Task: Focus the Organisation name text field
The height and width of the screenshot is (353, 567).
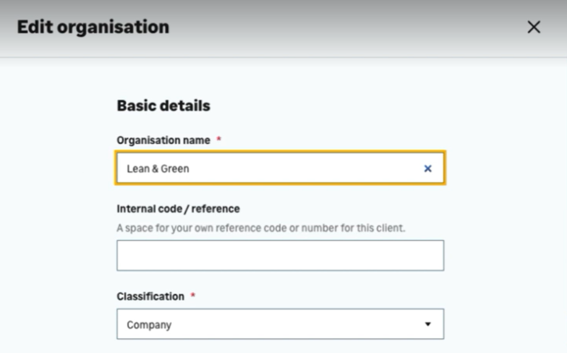Action: click(279, 168)
